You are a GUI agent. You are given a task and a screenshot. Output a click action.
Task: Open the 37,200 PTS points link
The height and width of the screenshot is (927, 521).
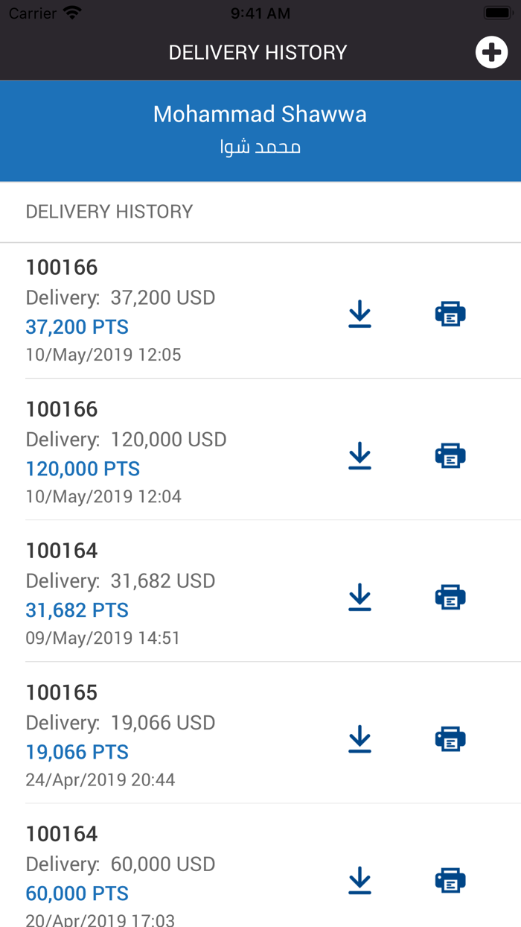[x=77, y=327]
